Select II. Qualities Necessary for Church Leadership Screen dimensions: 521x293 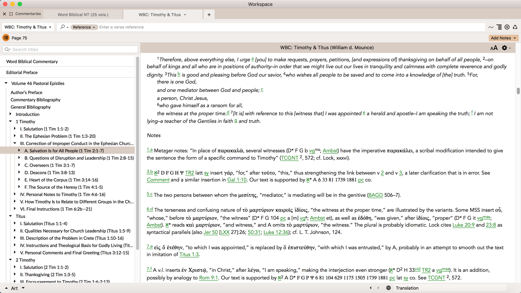(75, 231)
